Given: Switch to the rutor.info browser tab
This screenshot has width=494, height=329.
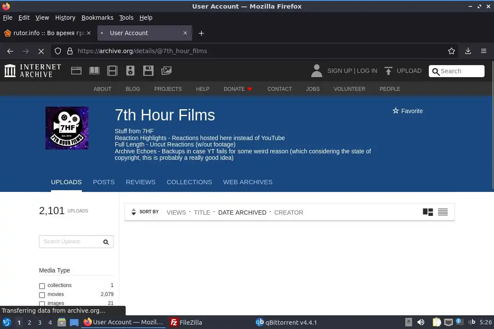Looking at the screenshot, I should coord(48,33).
